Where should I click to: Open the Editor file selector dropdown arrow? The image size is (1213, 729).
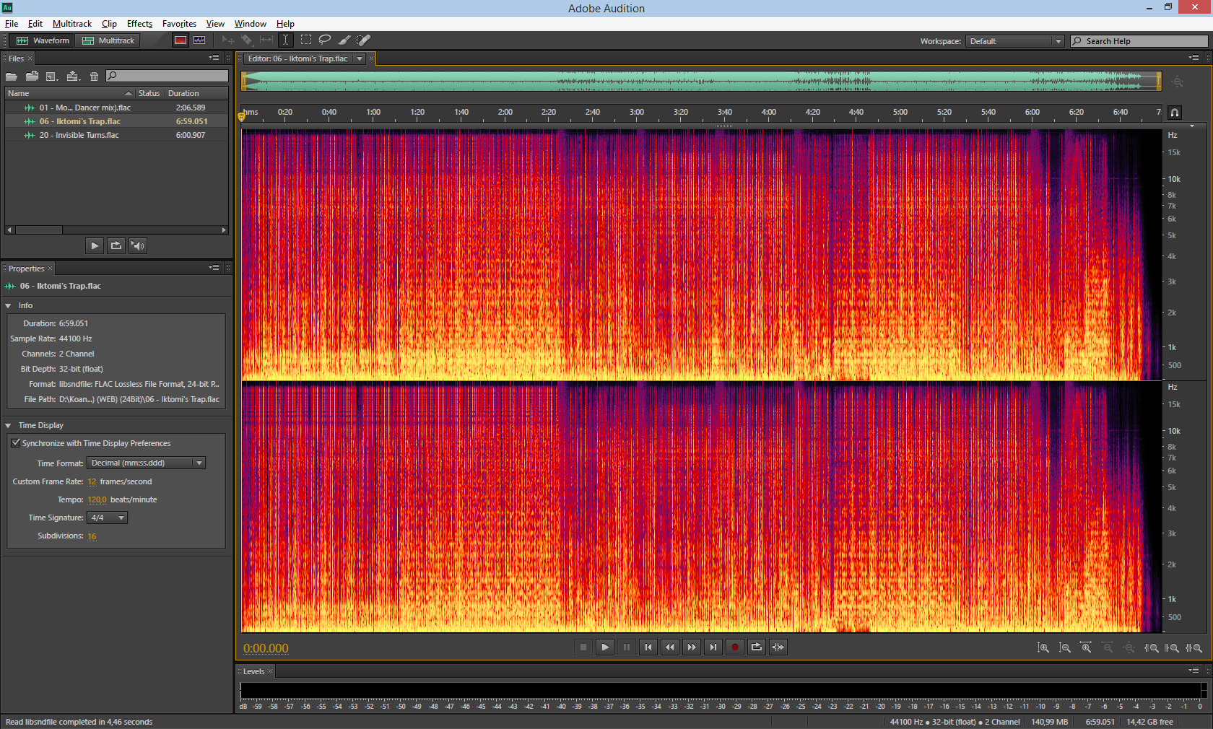(359, 59)
